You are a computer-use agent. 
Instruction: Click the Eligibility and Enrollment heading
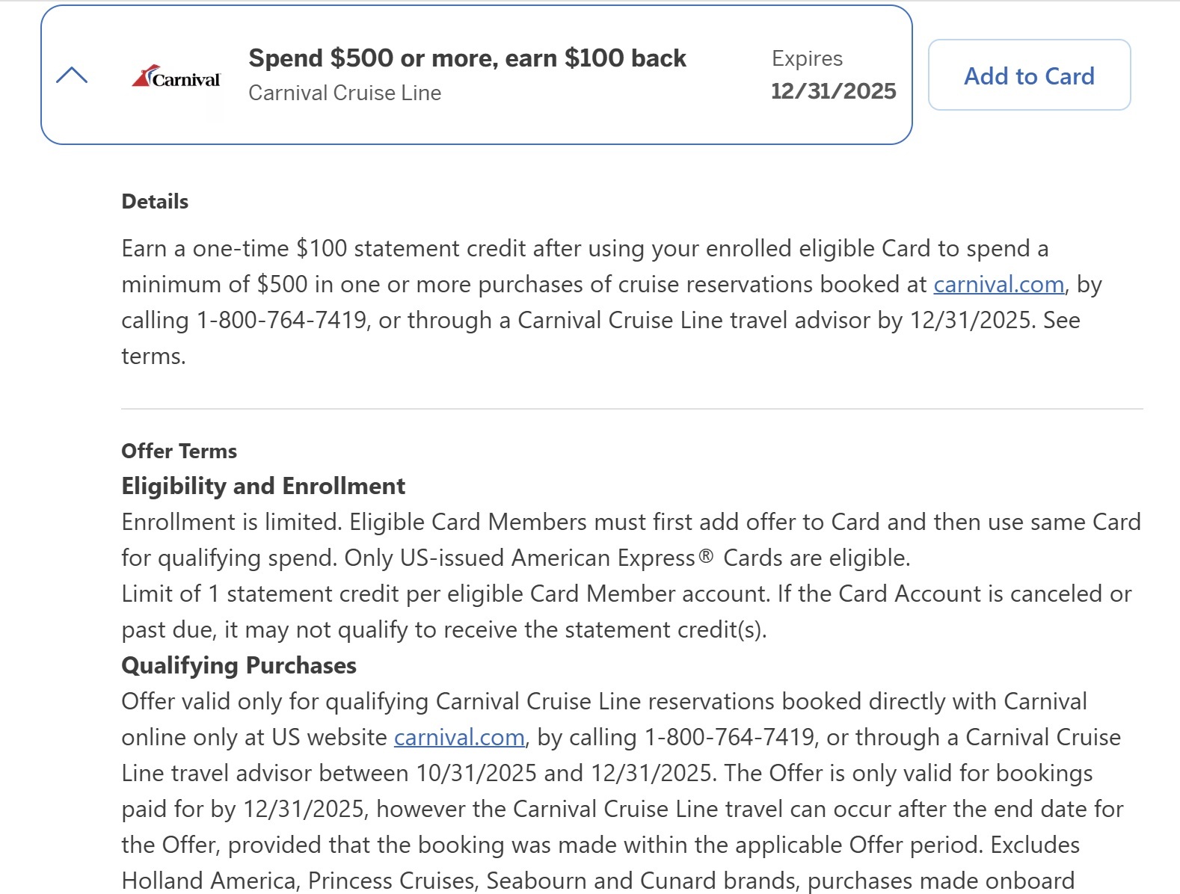tap(263, 487)
